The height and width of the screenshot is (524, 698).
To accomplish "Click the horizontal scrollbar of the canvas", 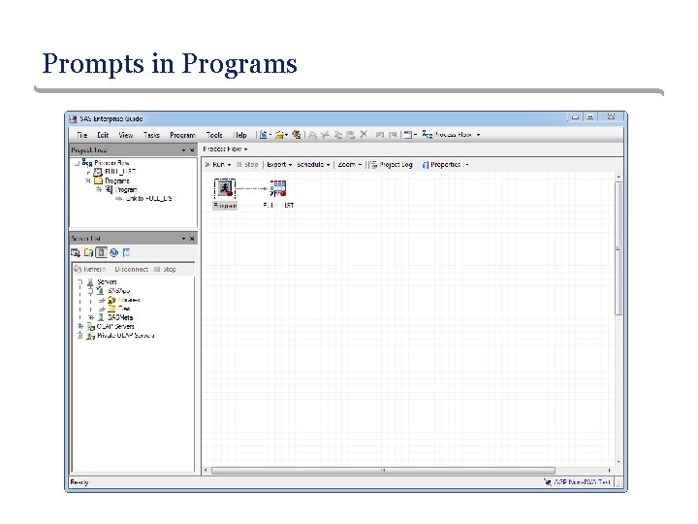I will pyautogui.click(x=383, y=471).
